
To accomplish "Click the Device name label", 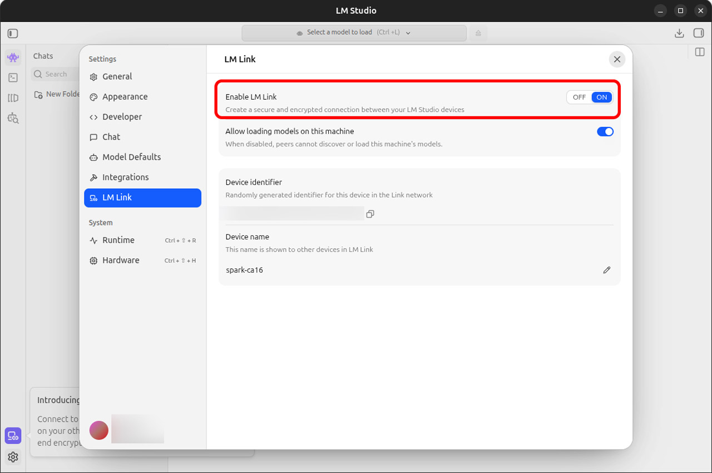I will 248,237.
